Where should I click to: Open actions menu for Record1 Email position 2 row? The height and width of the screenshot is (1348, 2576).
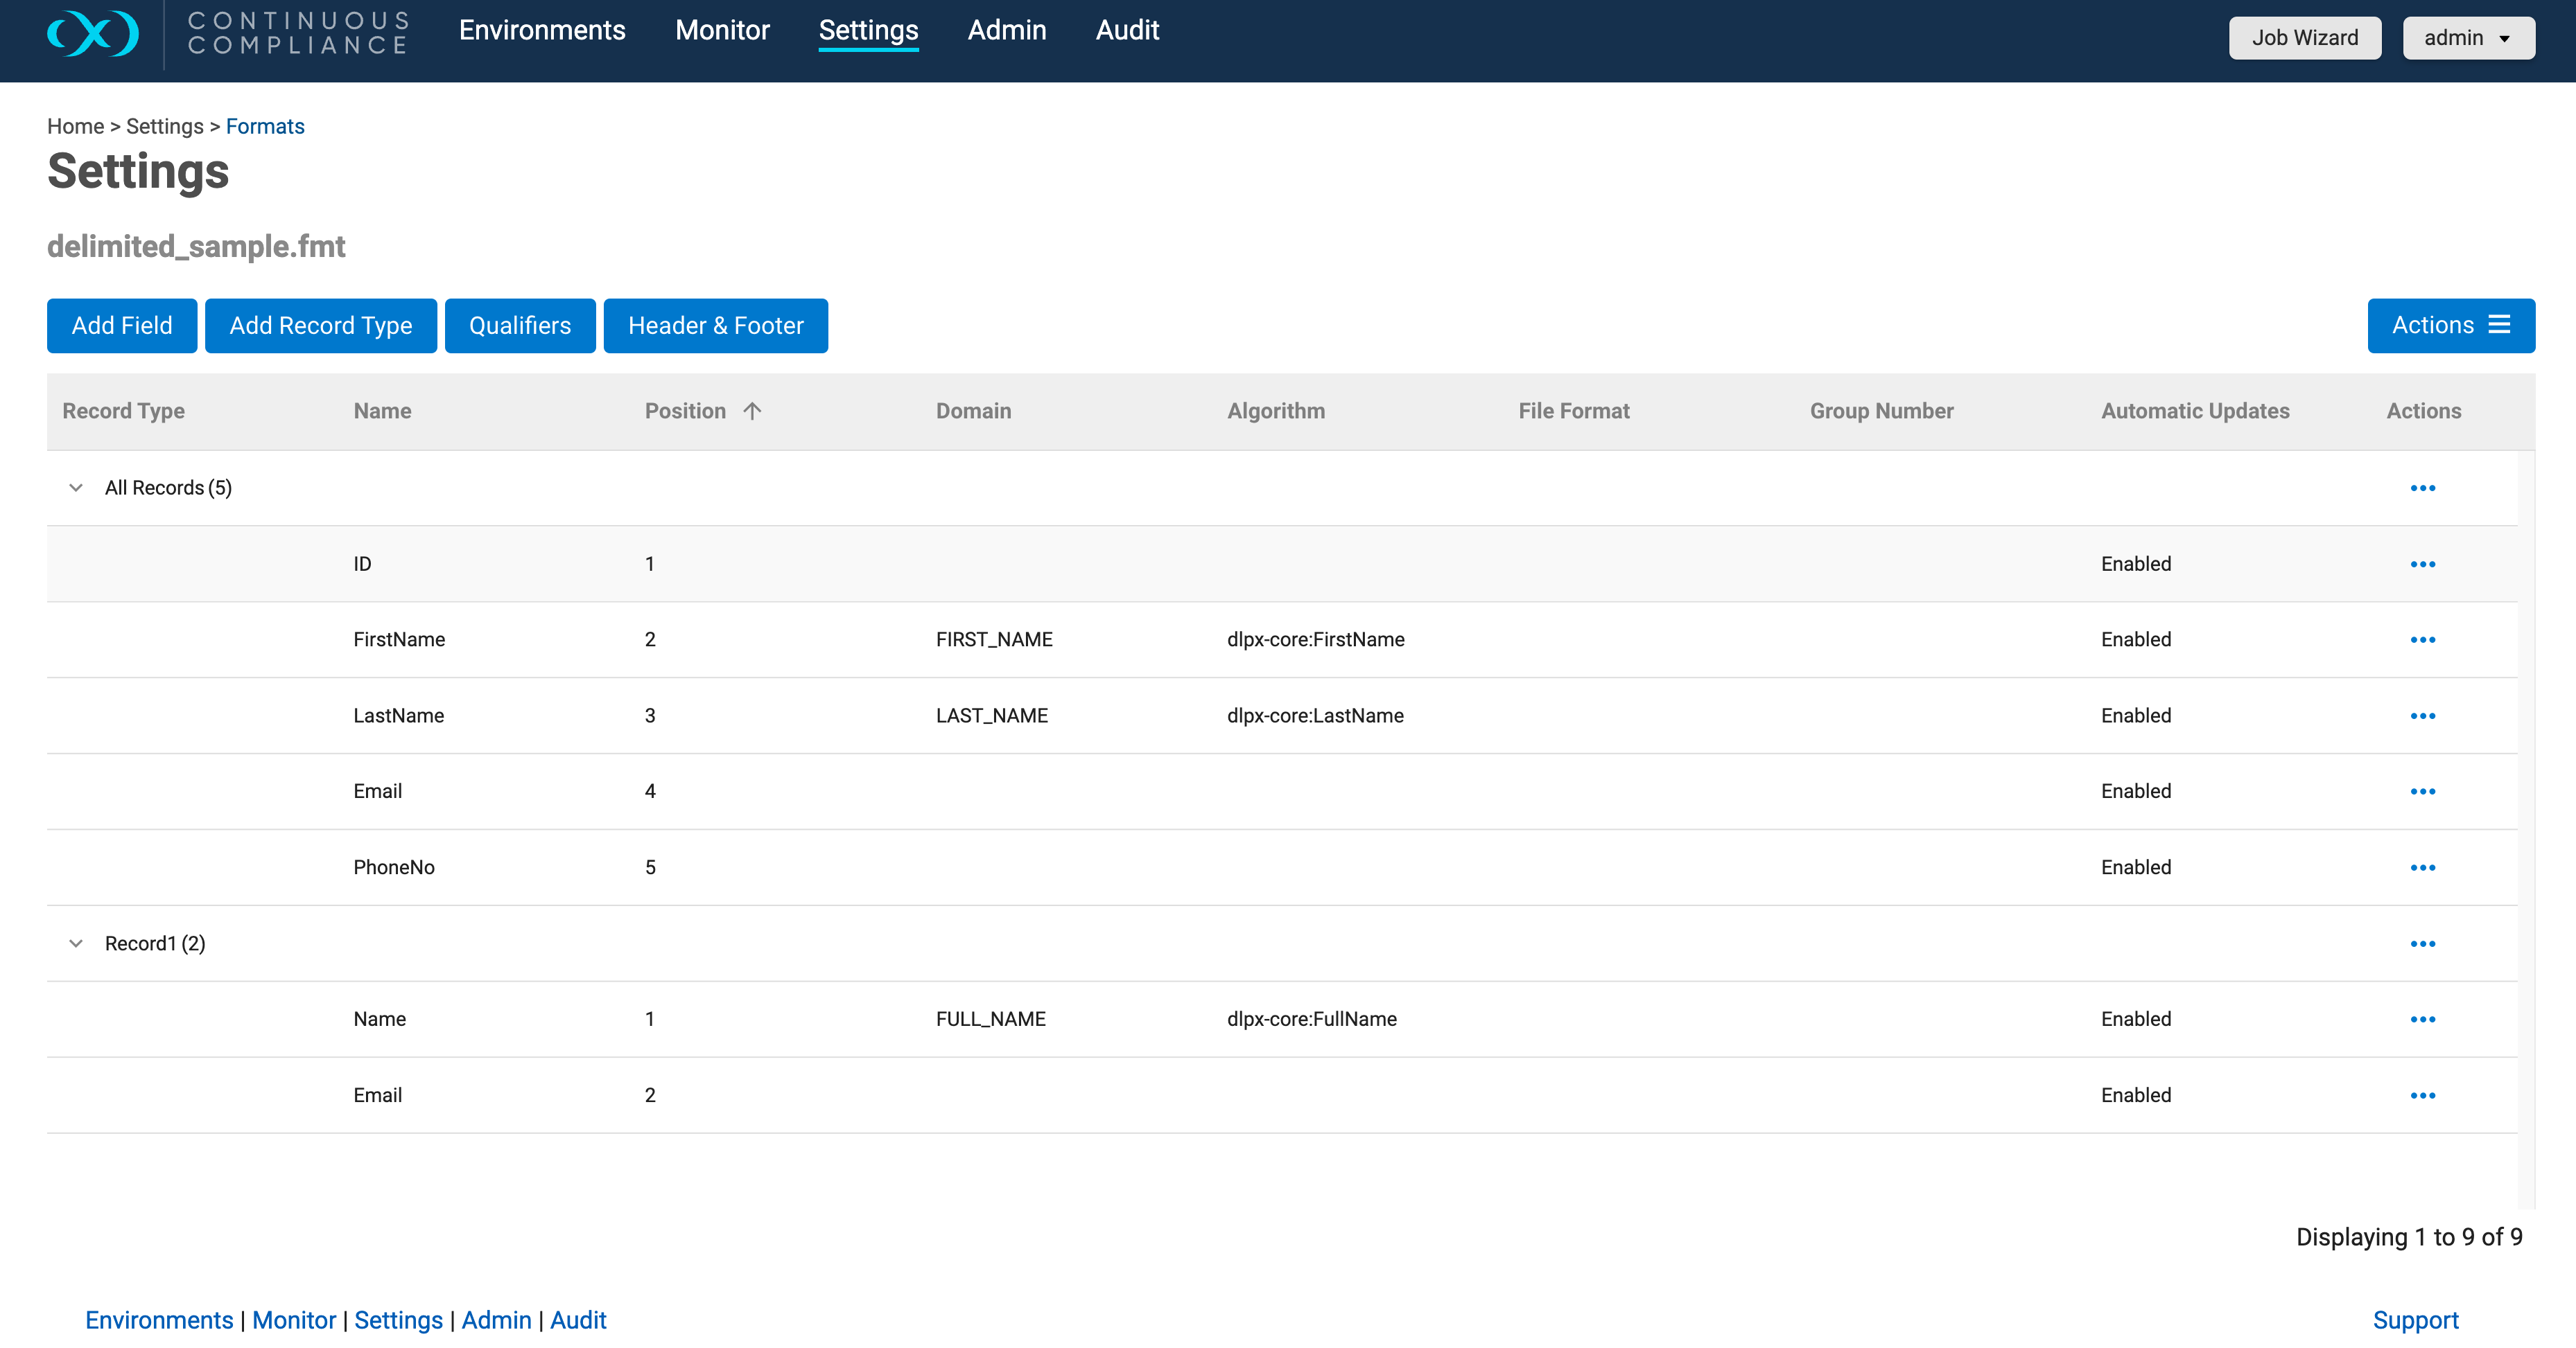(2422, 1095)
